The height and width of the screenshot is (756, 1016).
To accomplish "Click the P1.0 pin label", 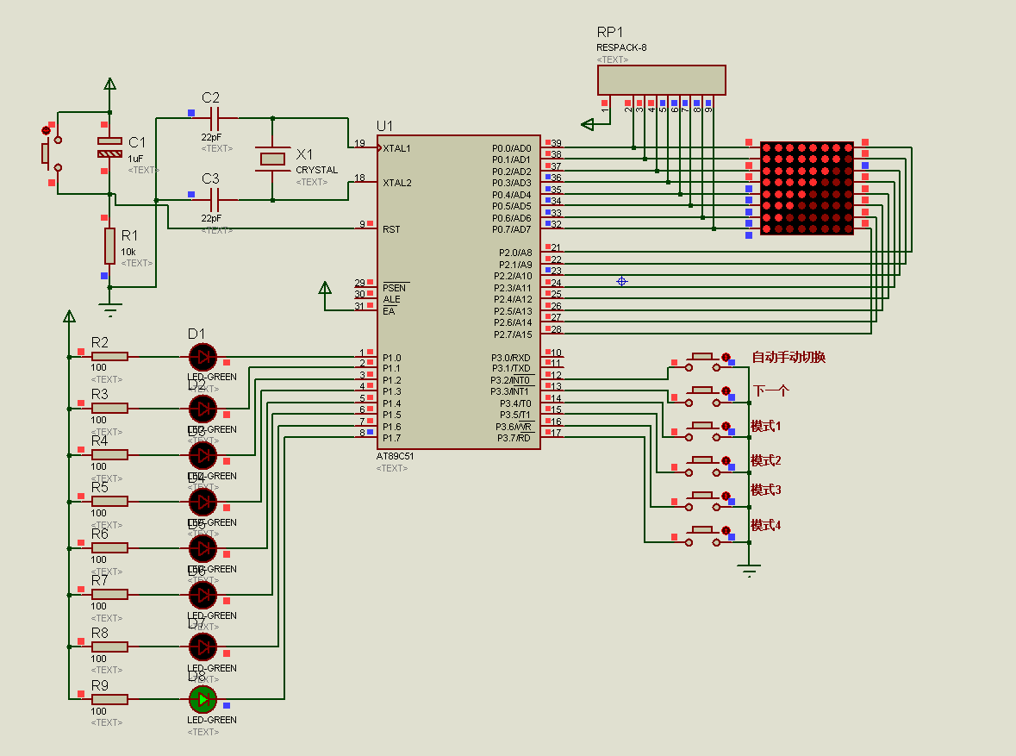I will pos(392,358).
